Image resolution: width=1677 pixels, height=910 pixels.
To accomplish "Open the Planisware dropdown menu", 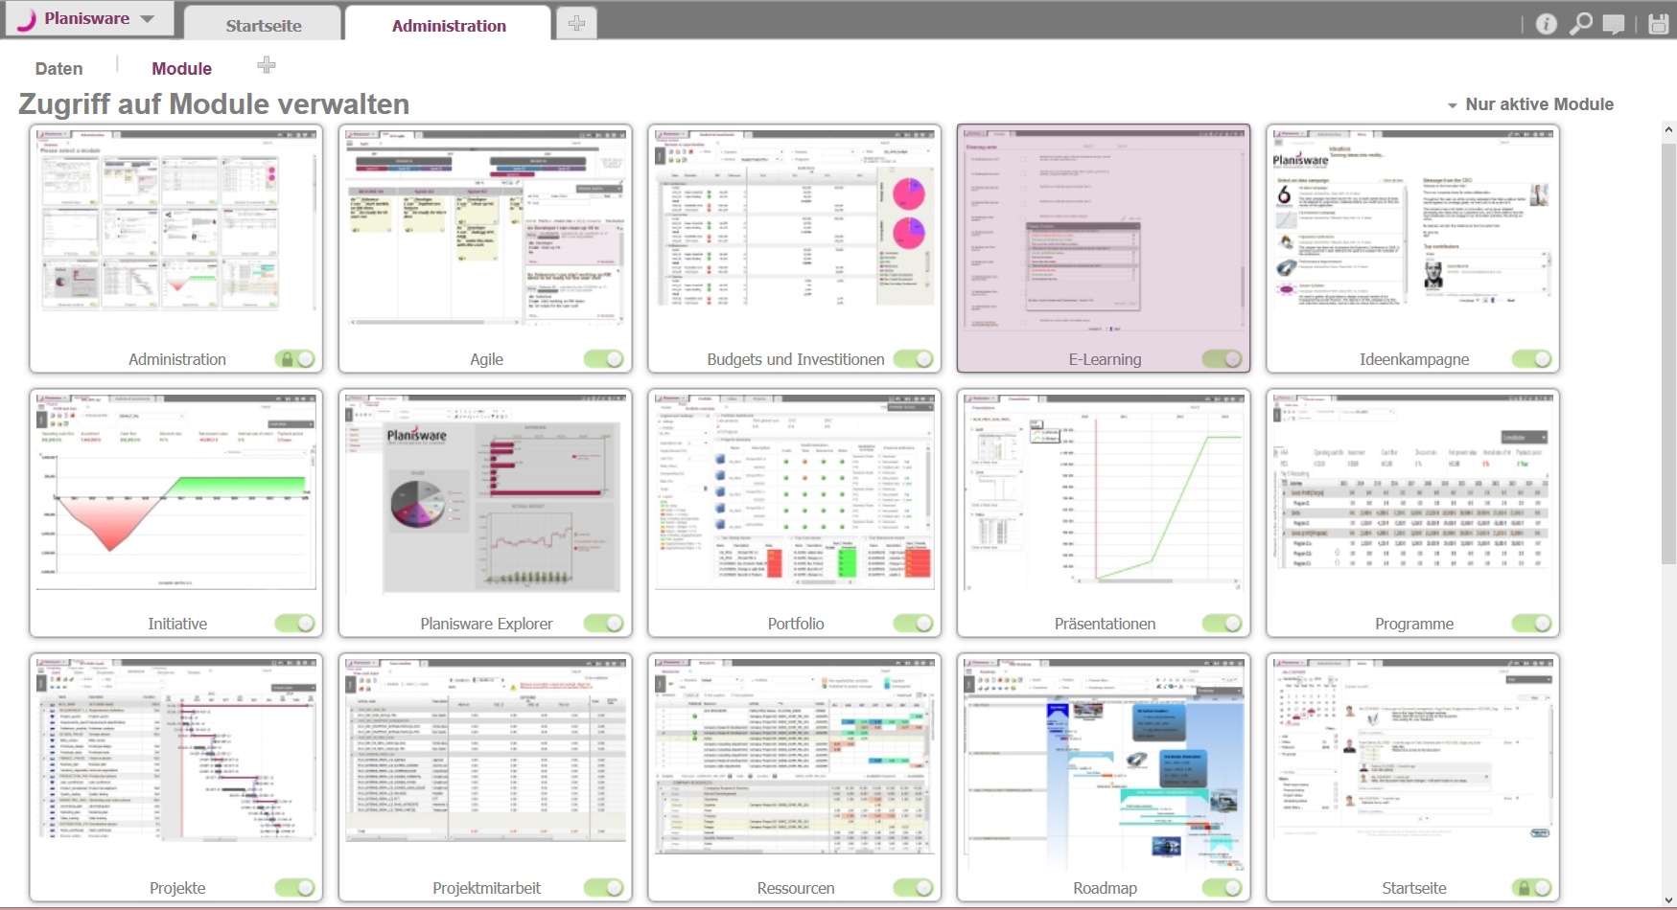I will click(148, 17).
